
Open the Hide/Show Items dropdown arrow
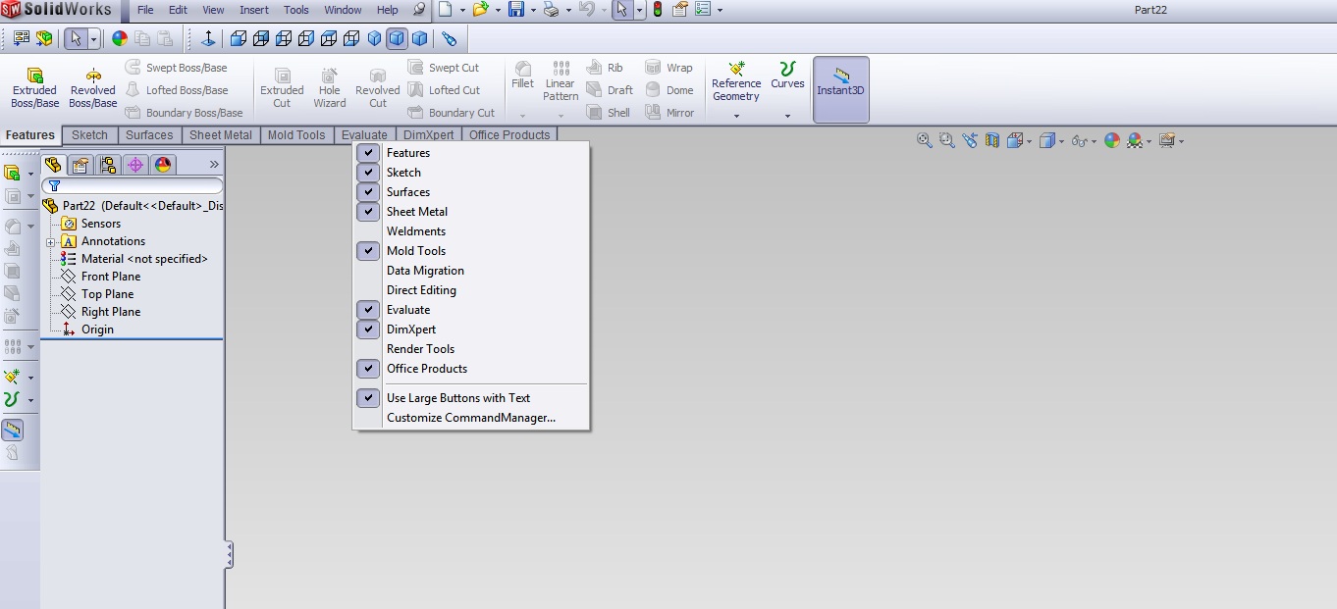(x=1093, y=141)
